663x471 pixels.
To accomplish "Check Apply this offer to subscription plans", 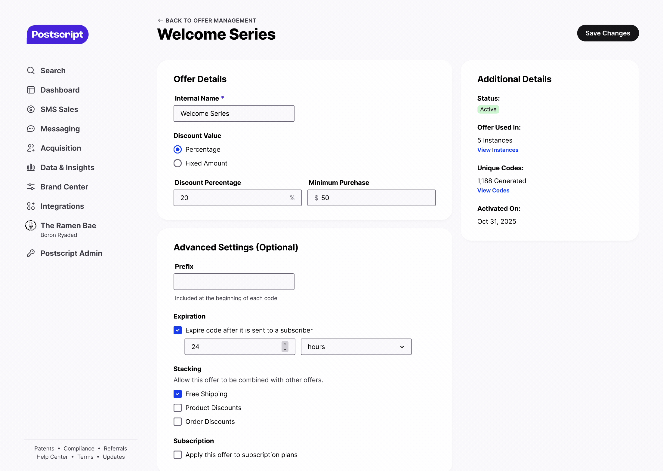I will click(x=177, y=455).
